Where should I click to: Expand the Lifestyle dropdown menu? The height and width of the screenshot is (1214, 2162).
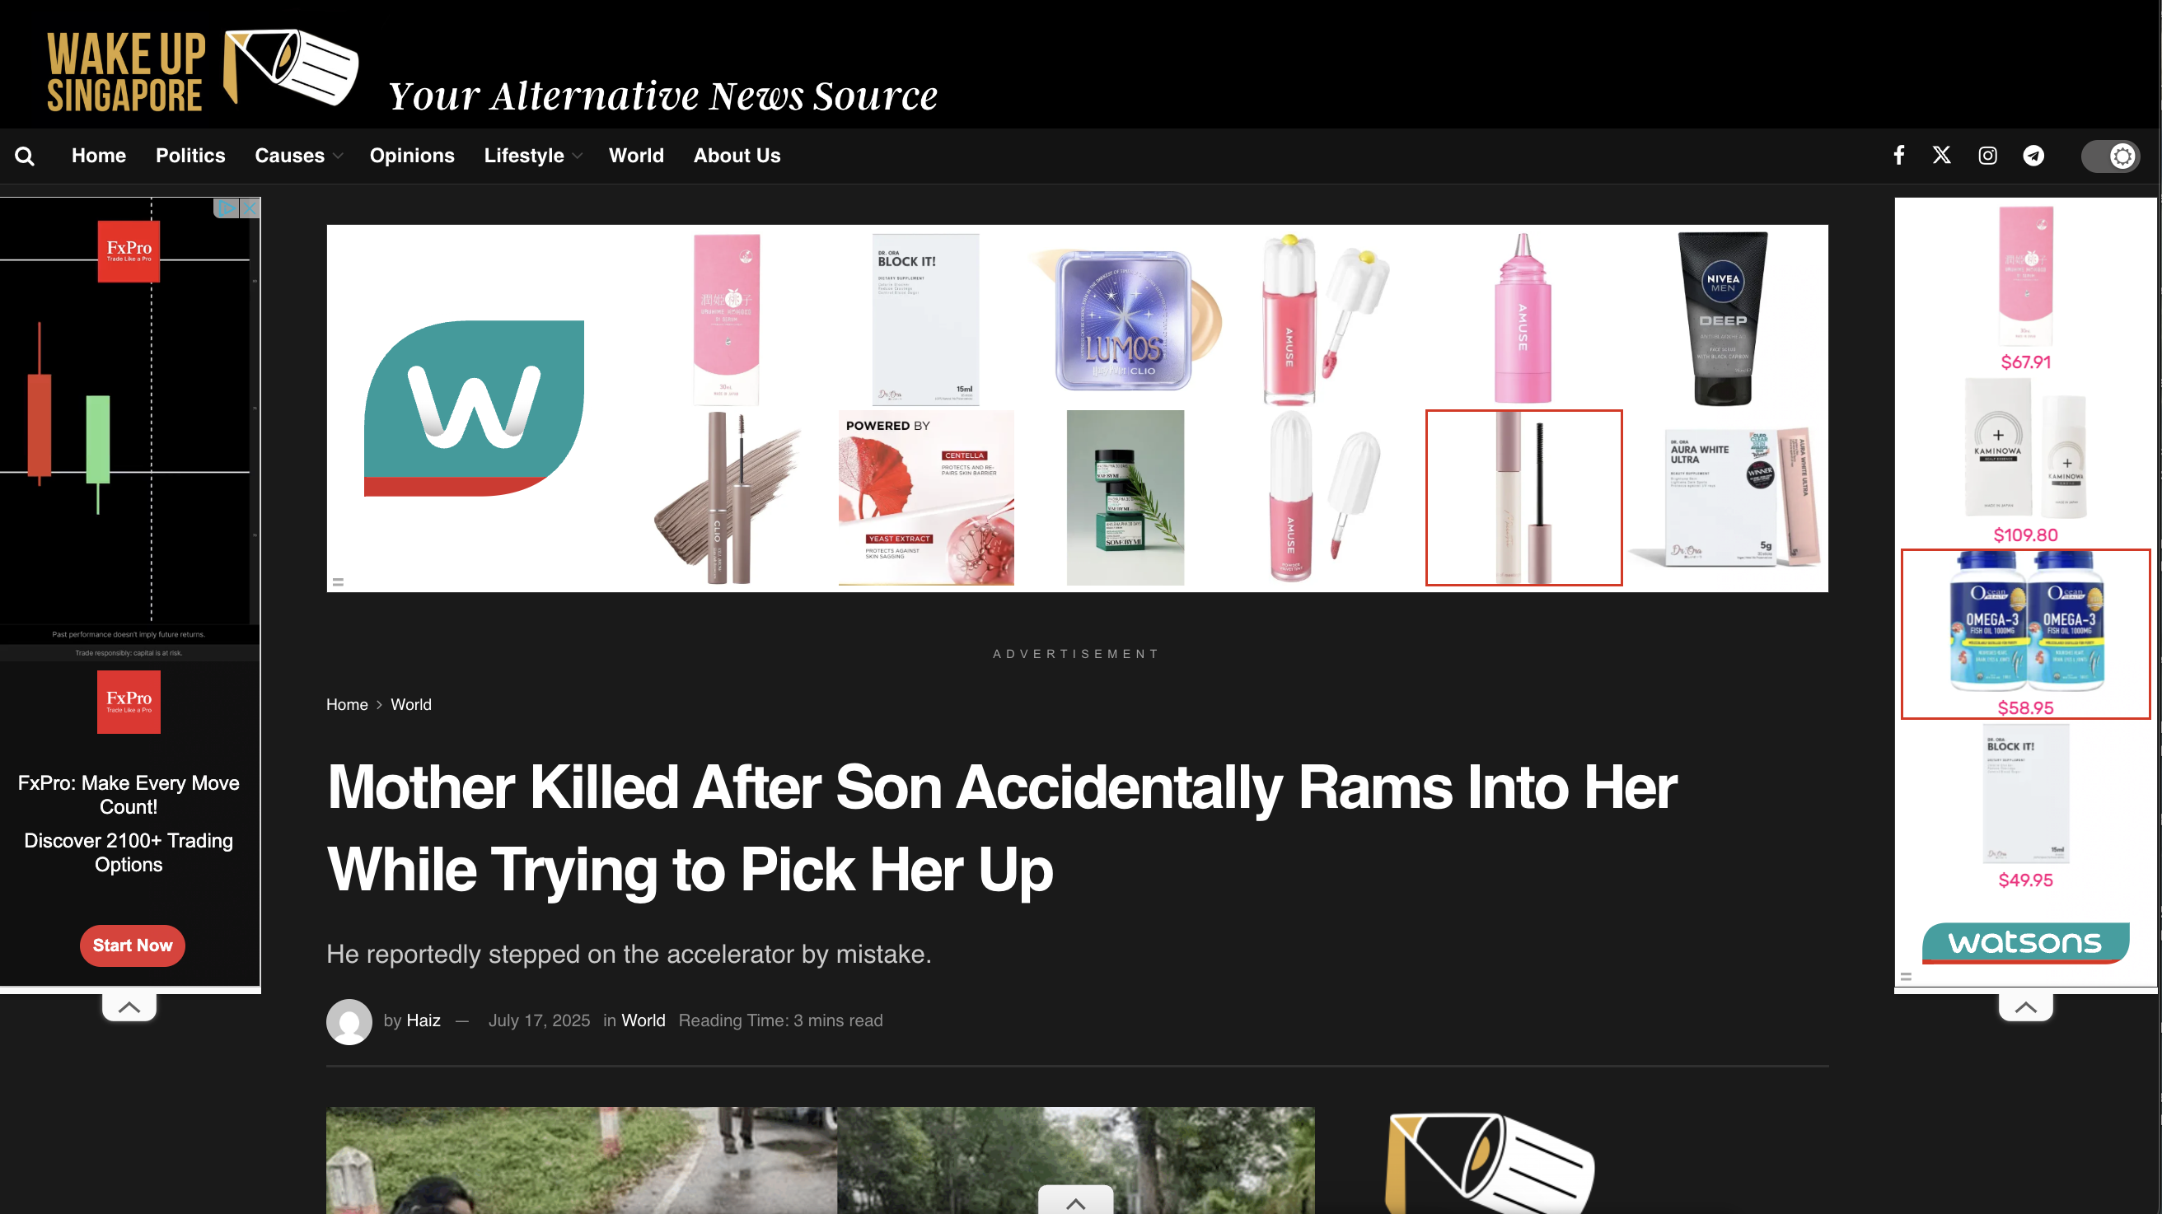[533, 155]
